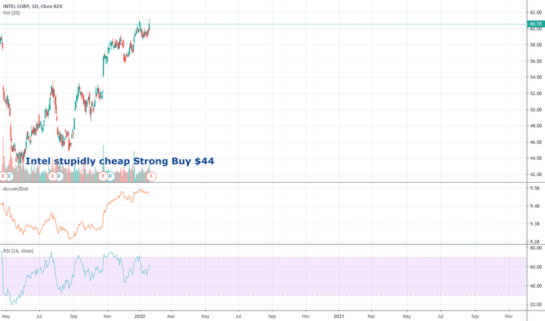Click the 62.00 price axis label
The height and width of the screenshot is (321, 545).
pos(536,12)
